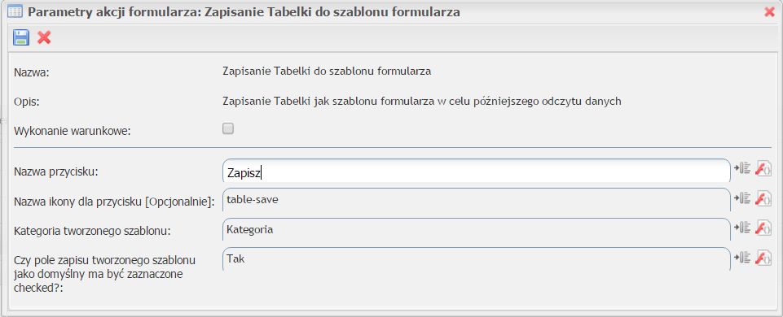Viewport: 783px width, 317px height.
Task: Open function editor icon next to table-save field
Action: 763,198
